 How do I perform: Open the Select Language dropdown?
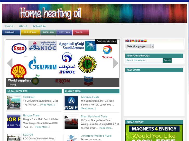[x=140, y=46]
